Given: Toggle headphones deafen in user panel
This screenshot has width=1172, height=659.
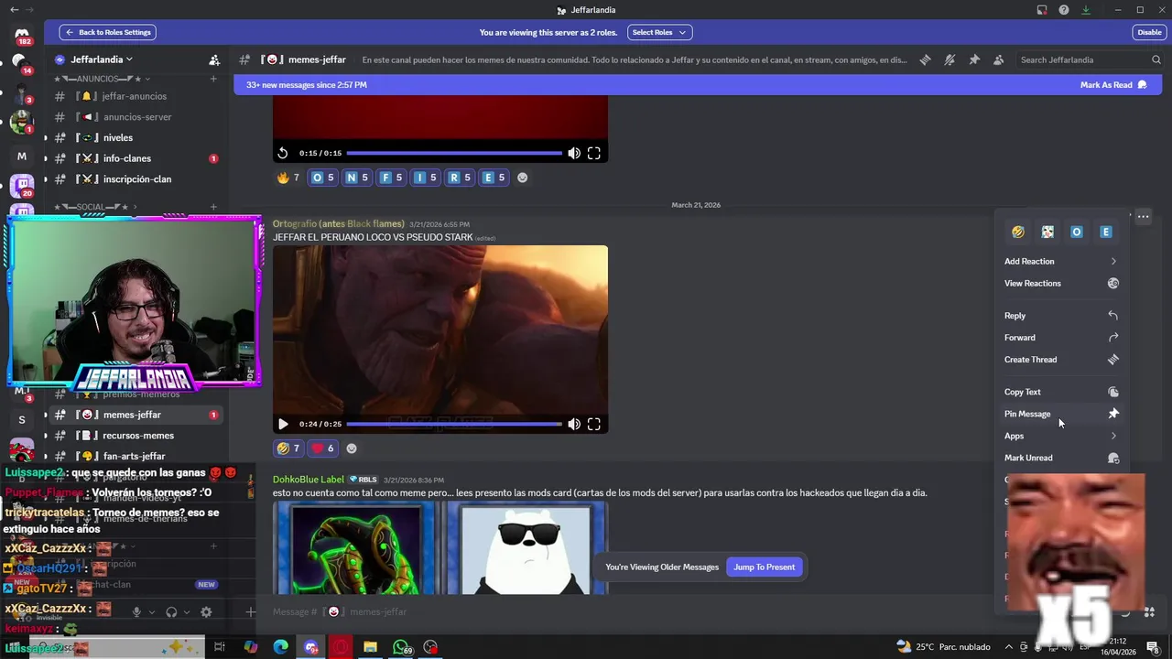Looking at the screenshot, I should [x=171, y=611].
